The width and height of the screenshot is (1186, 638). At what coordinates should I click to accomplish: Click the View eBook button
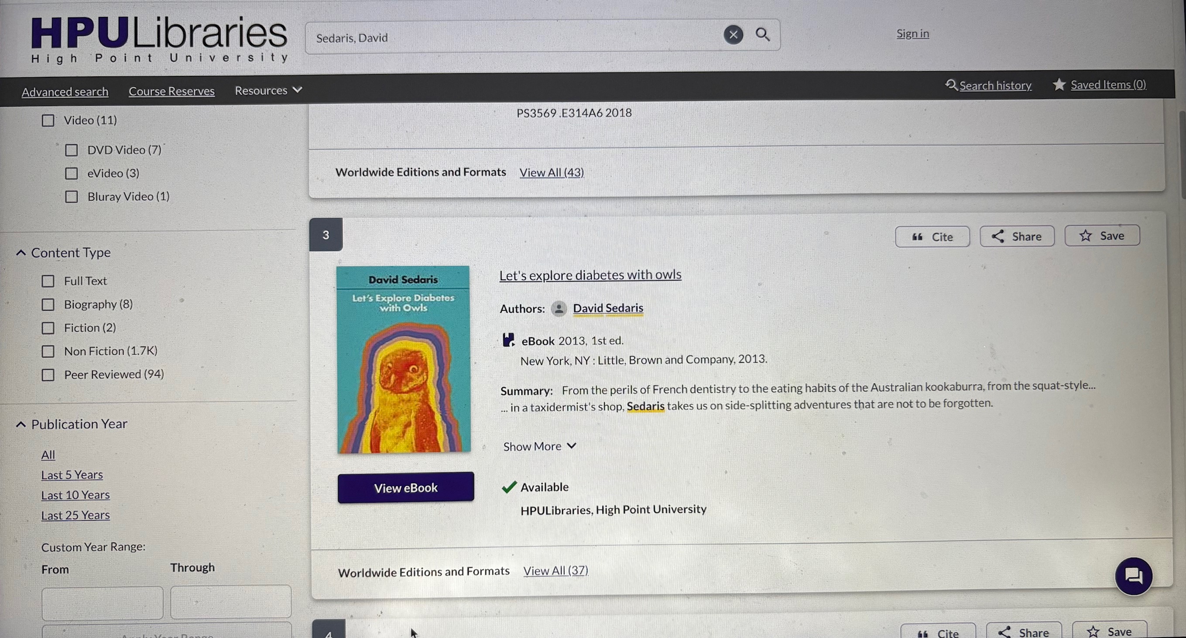coord(406,487)
